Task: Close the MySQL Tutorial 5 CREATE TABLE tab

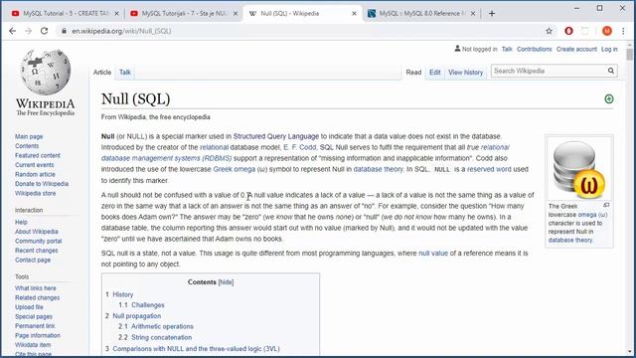Action: (x=117, y=13)
